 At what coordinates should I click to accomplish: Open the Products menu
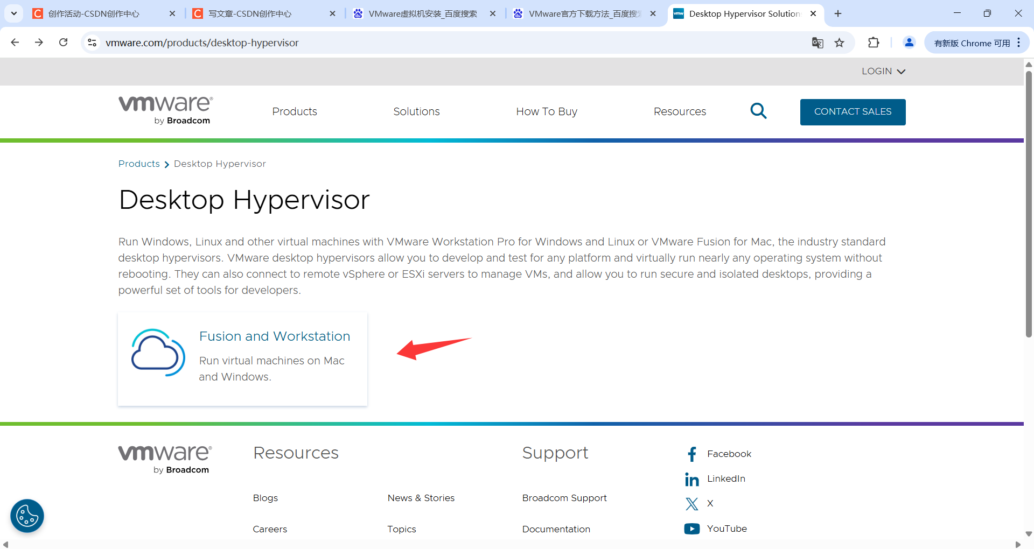295,111
